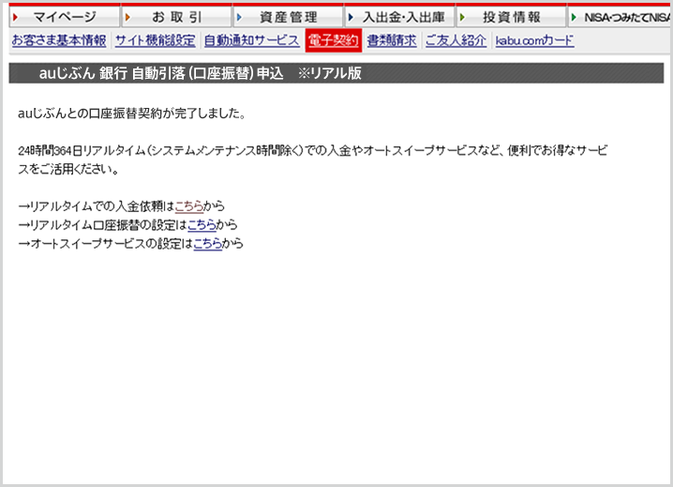
Task: Open the kabu.comカード sub-menu link
Action: (x=534, y=40)
